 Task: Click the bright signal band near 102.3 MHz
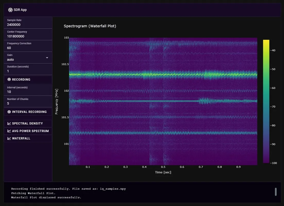(163, 74)
